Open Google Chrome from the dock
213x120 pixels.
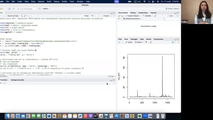28,116
